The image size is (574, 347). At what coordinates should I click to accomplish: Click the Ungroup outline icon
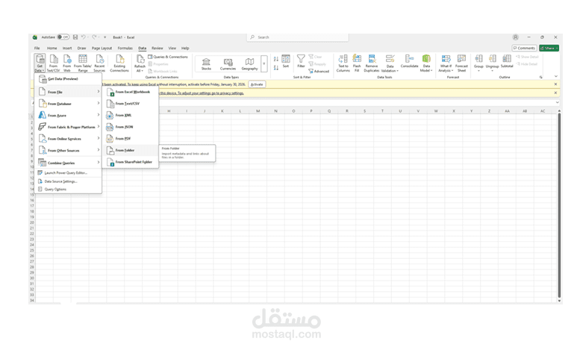[493, 63]
